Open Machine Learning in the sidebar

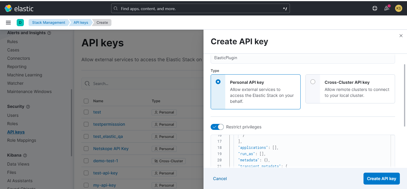coord(25,75)
